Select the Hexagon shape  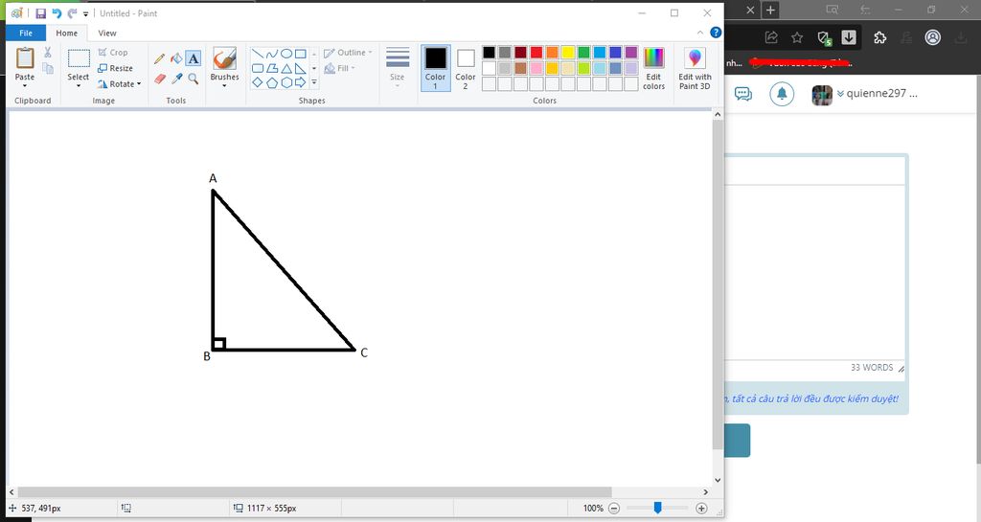coord(285,82)
